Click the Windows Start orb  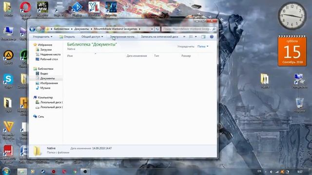tap(6, 171)
